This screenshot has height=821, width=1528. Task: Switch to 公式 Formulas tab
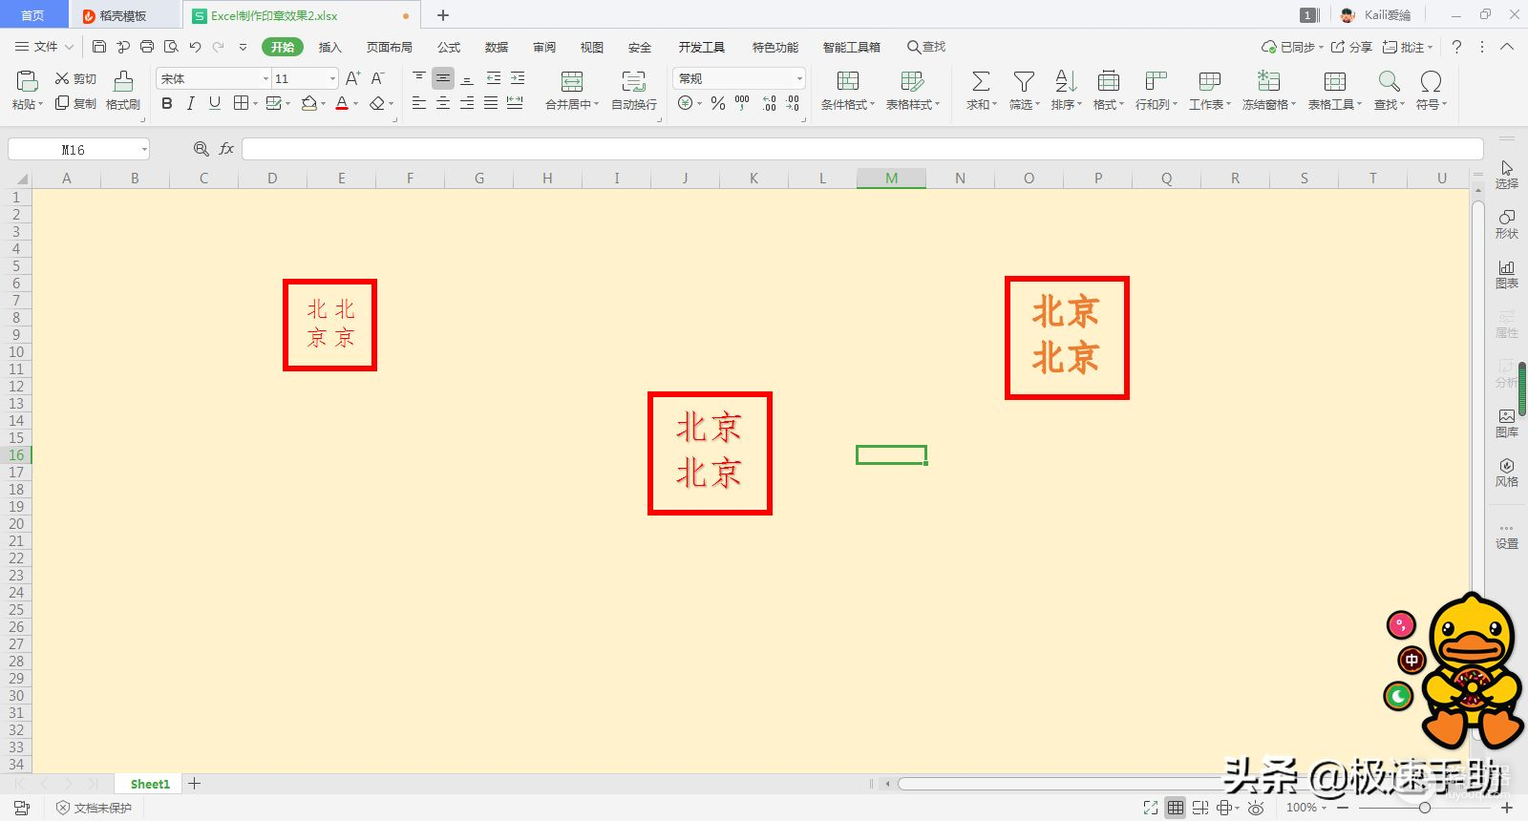[449, 47]
